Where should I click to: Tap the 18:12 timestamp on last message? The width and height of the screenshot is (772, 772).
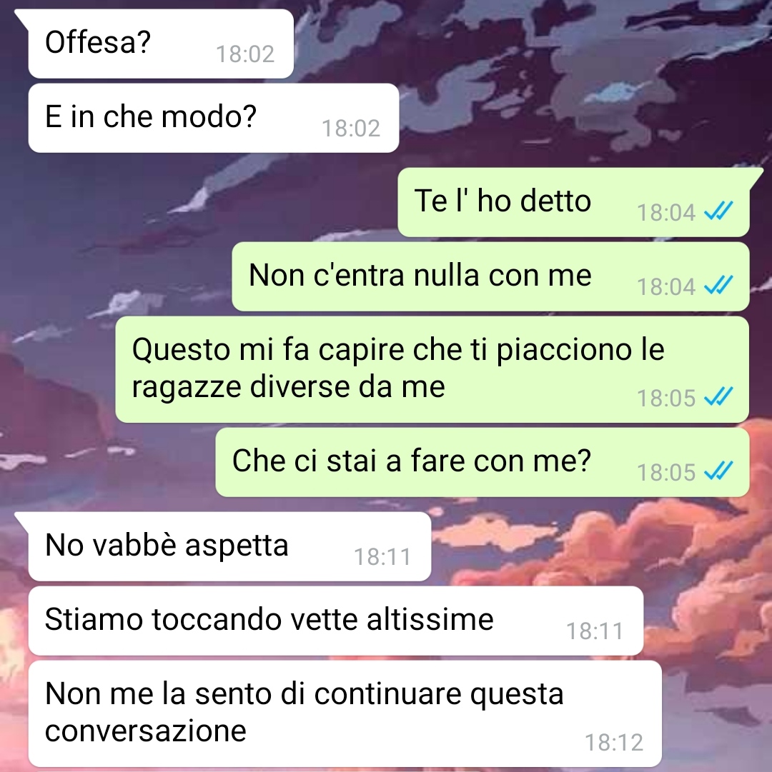[614, 742]
